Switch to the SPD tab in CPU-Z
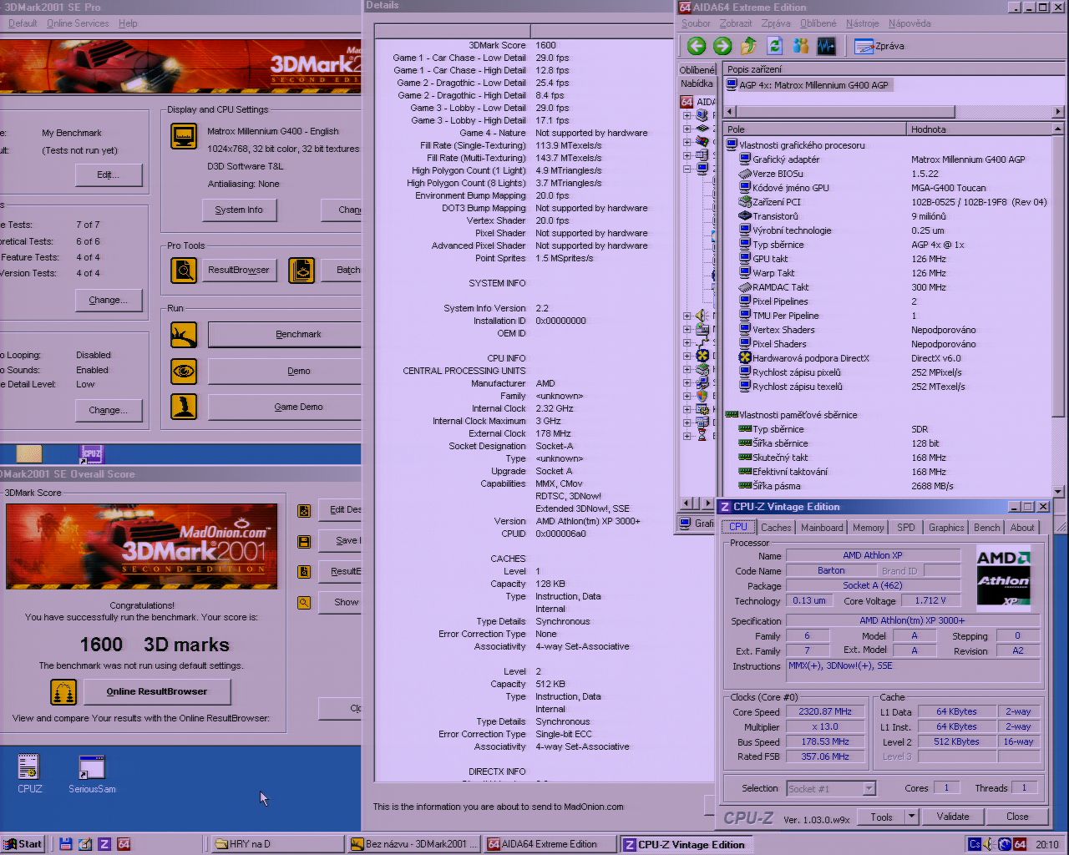 [906, 528]
